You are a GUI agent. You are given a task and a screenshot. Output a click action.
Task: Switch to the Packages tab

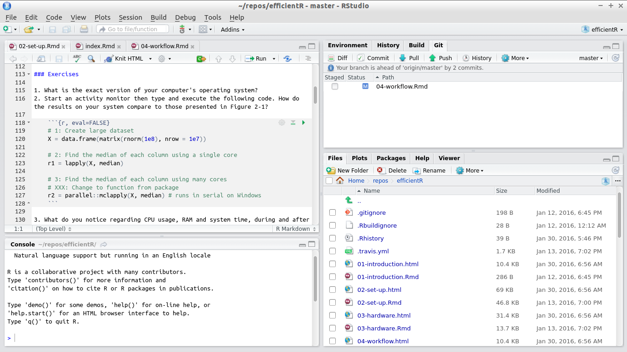(x=391, y=158)
